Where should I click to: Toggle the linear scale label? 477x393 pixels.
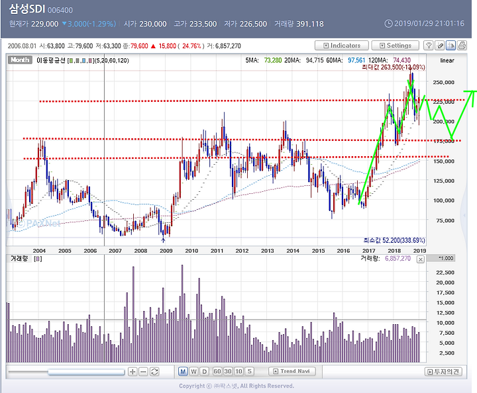coord(447,60)
